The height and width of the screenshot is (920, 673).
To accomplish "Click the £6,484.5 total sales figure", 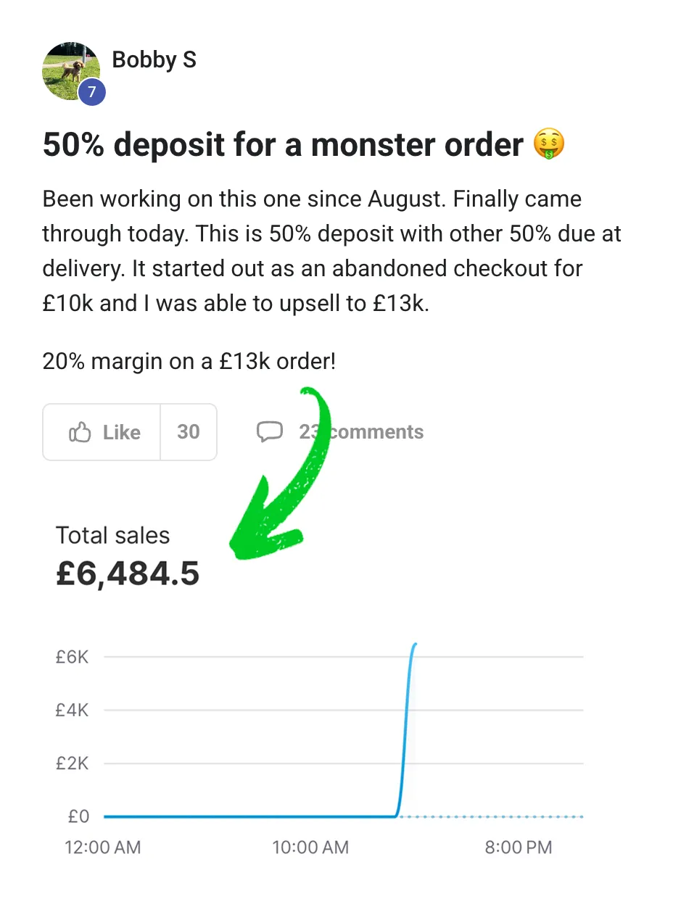I will click(128, 574).
